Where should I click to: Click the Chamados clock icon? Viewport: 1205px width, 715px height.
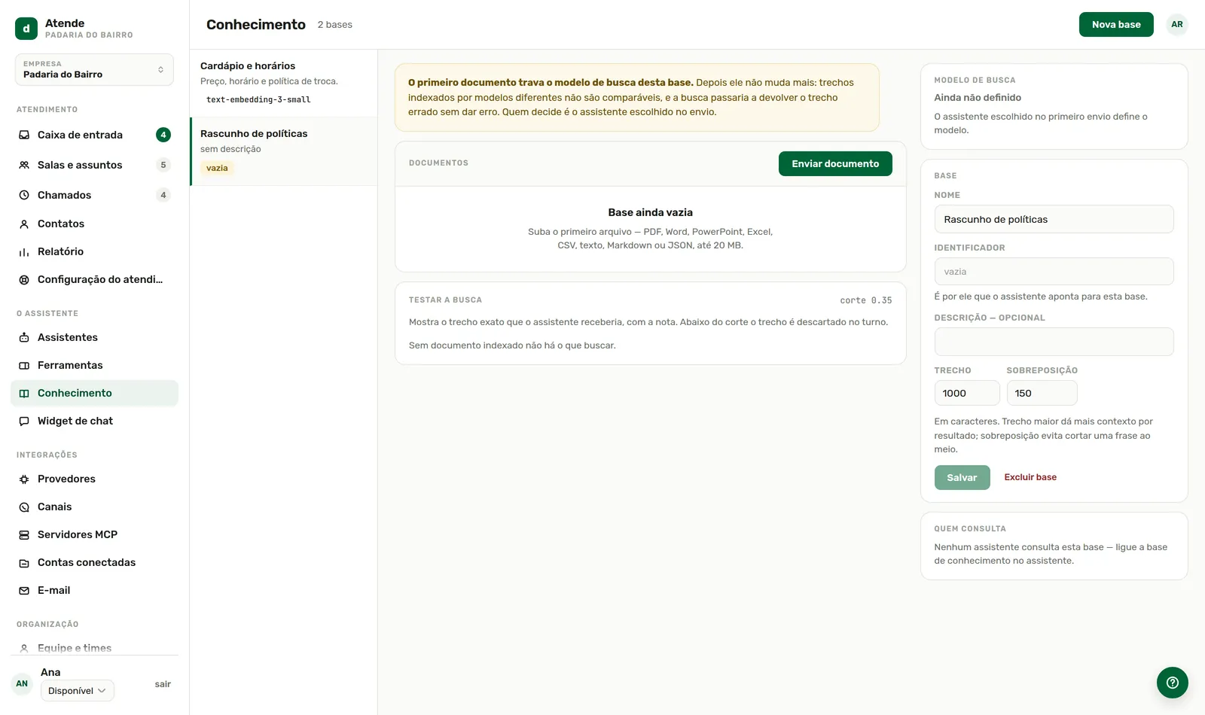[24, 195]
